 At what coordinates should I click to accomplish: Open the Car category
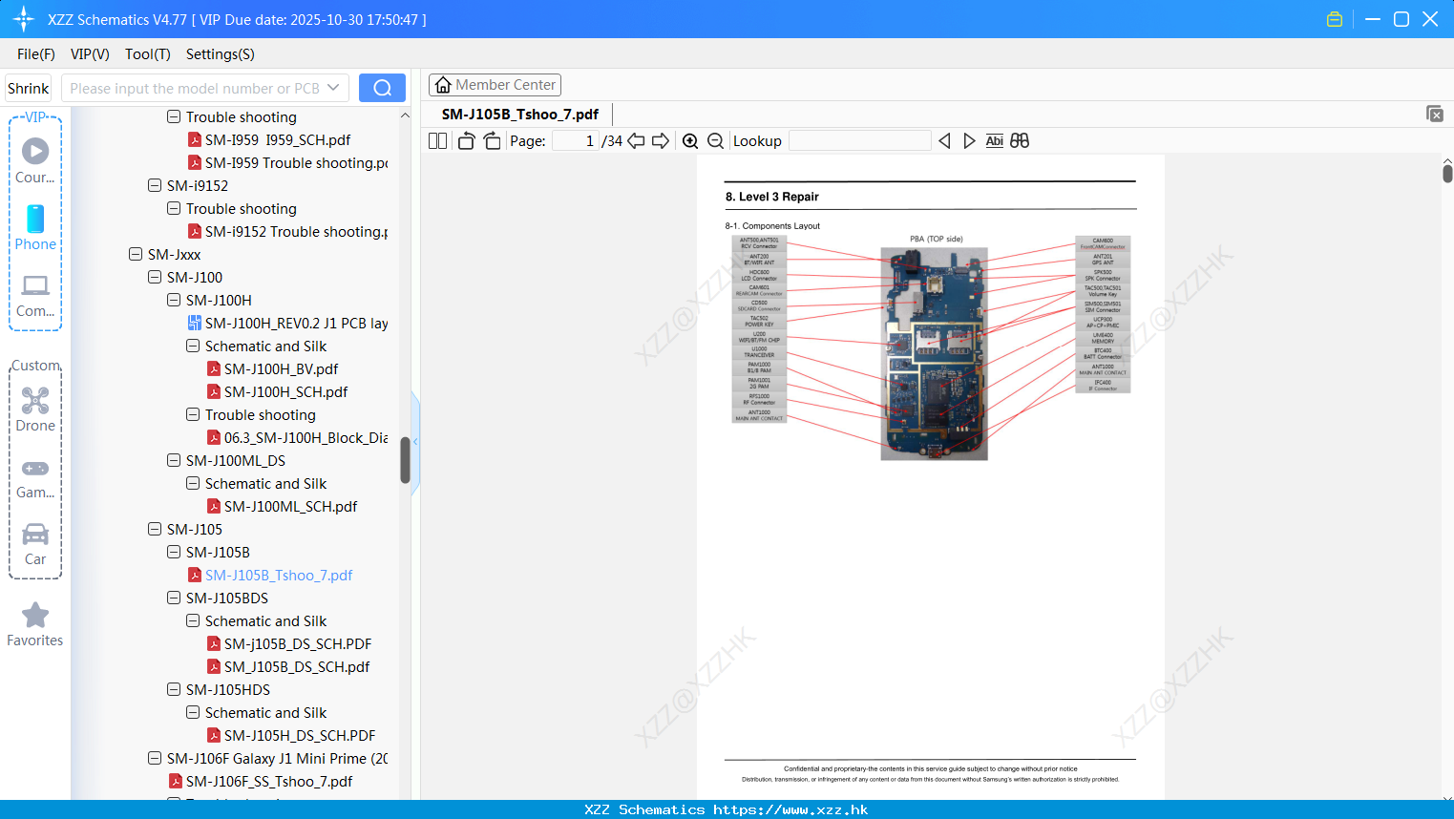(35, 544)
